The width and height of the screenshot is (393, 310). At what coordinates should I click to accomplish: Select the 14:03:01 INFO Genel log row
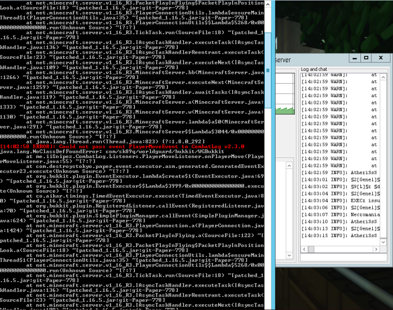(x=341, y=179)
